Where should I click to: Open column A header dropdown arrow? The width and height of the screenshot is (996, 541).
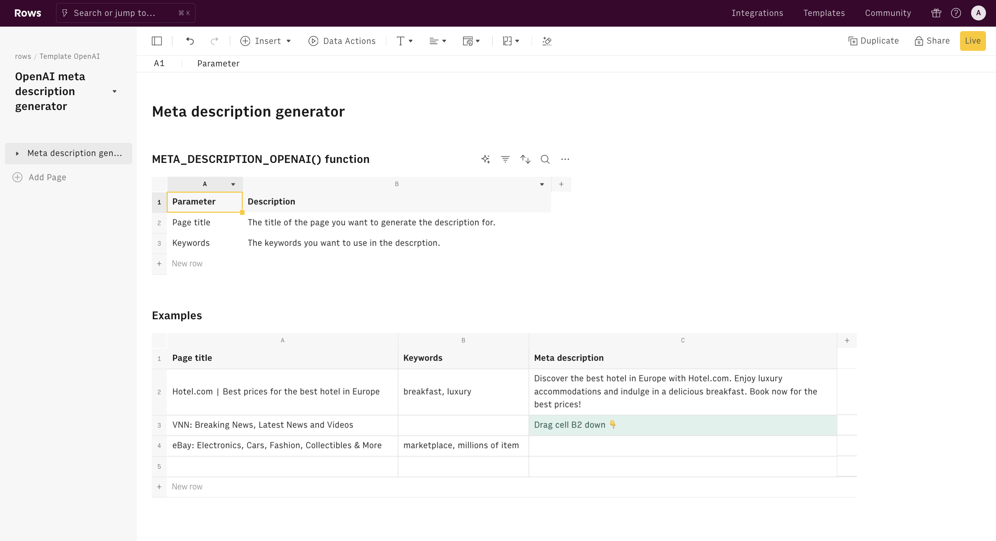click(x=233, y=184)
